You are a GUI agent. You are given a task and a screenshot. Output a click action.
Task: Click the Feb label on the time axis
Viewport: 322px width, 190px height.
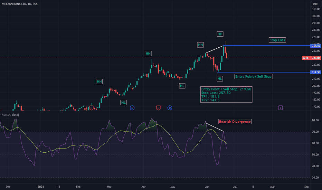78,187
